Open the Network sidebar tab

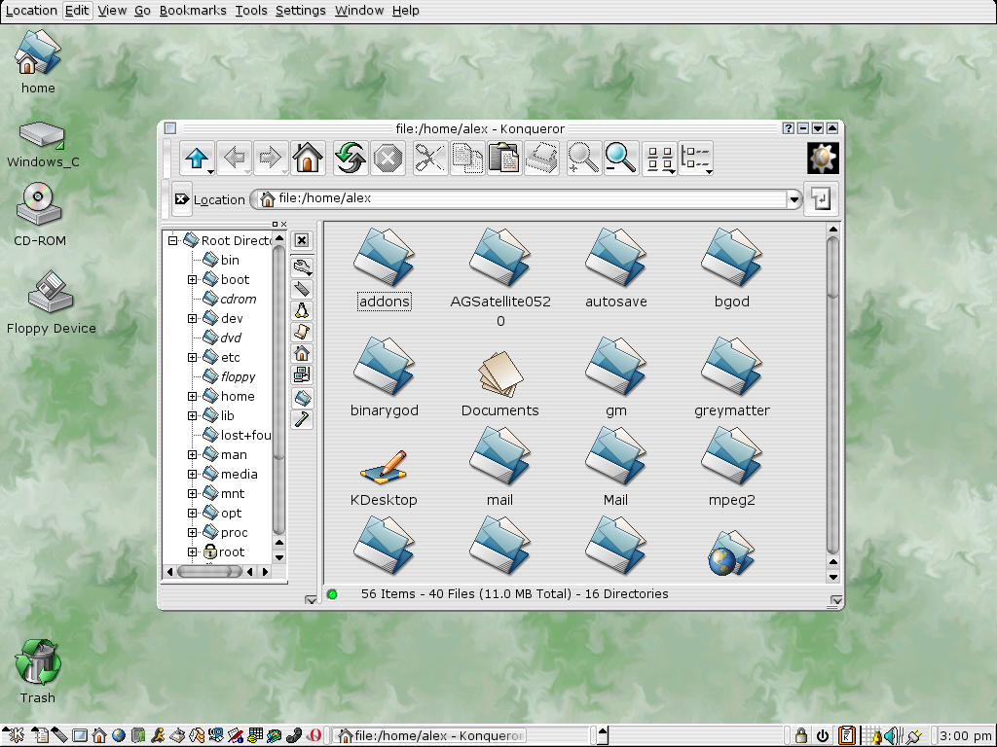pyautogui.click(x=302, y=374)
